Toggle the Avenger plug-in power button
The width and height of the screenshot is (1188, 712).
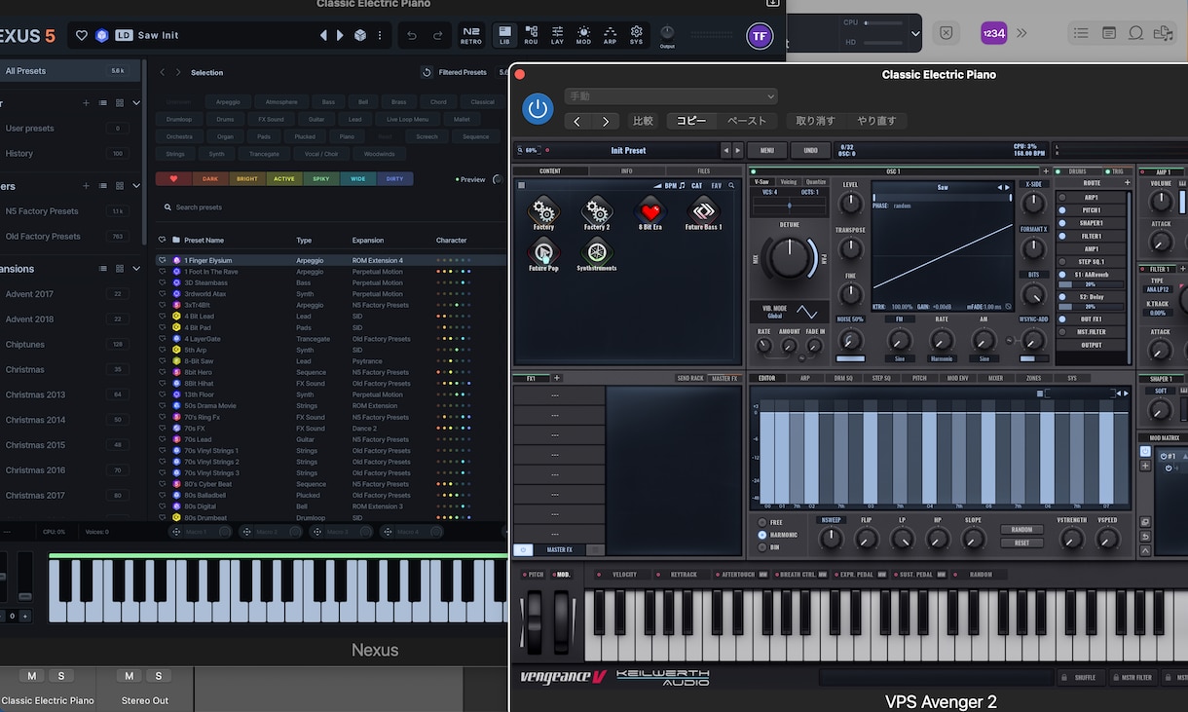click(538, 109)
